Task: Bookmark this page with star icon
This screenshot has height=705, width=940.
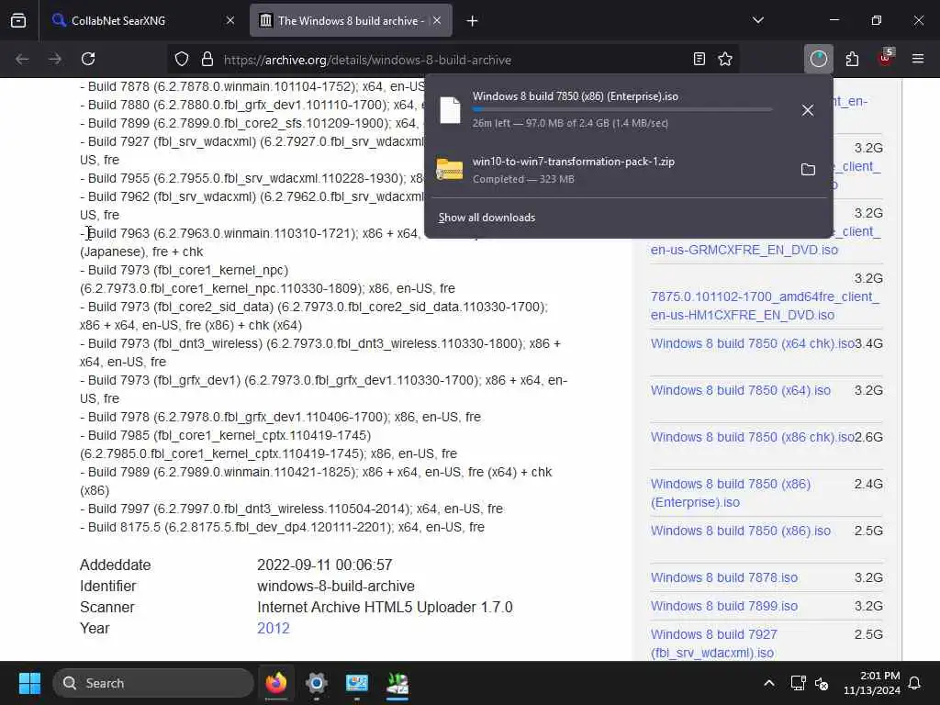Action: [x=725, y=59]
